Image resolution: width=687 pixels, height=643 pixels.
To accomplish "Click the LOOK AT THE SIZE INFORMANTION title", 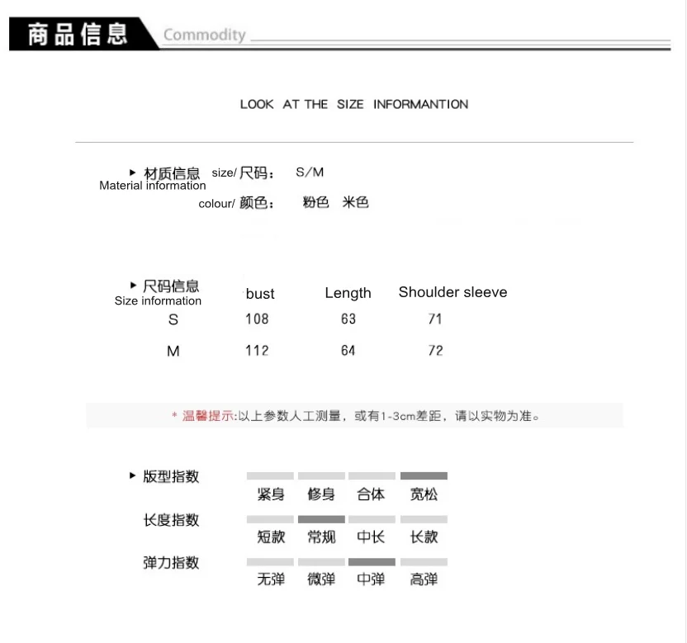I will tap(354, 104).
